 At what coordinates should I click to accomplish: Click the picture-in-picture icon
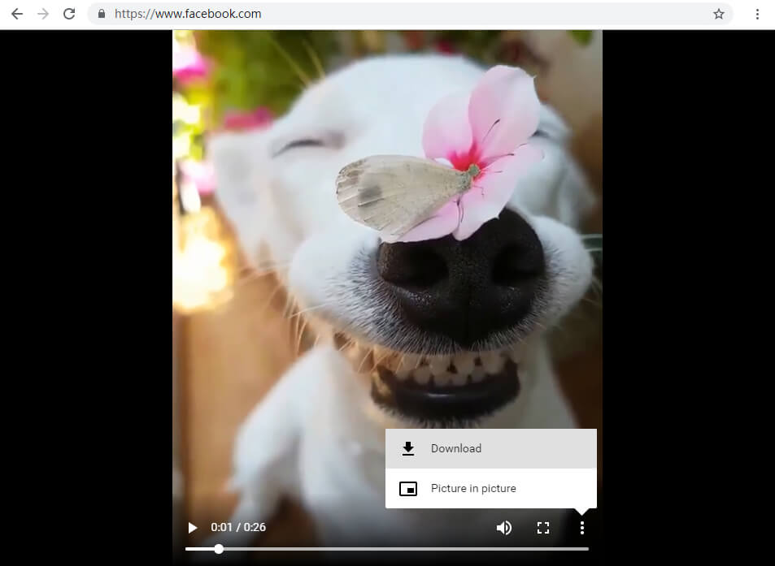coord(408,489)
